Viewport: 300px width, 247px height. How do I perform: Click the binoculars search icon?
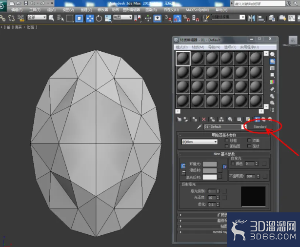click(289, 3)
